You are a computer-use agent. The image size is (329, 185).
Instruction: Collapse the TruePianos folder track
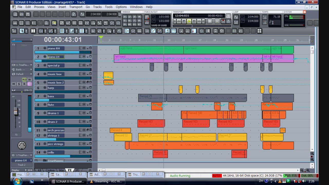pos(36,161)
